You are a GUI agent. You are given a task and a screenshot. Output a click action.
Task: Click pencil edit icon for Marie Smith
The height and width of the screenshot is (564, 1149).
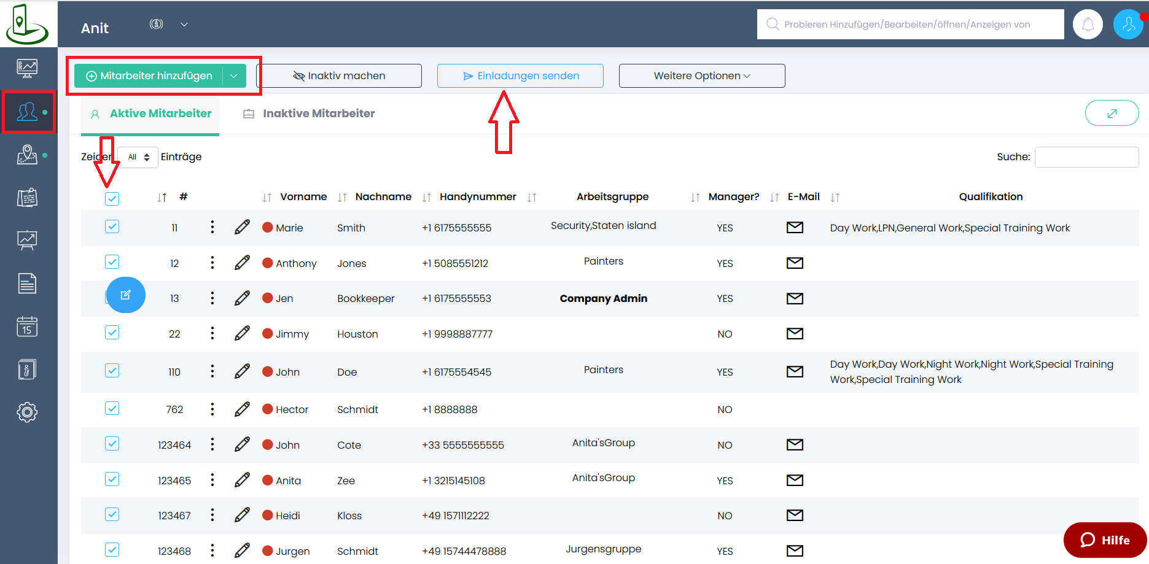pos(242,227)
